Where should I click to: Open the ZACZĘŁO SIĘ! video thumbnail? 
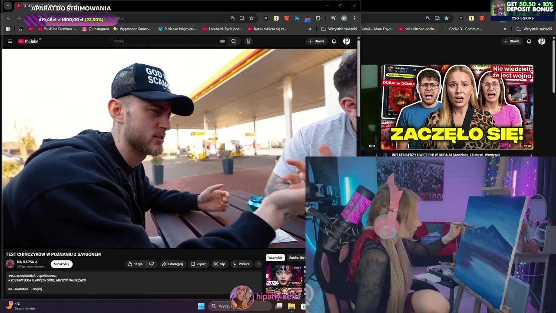click(x=457, y=107)
